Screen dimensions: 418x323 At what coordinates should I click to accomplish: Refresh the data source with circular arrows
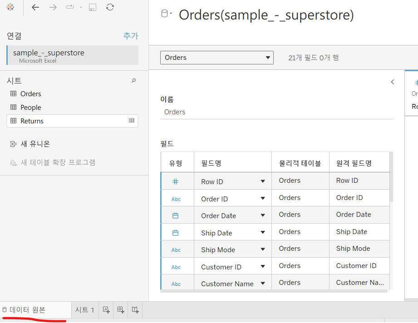pyautogui.click(x=110, y=7)
